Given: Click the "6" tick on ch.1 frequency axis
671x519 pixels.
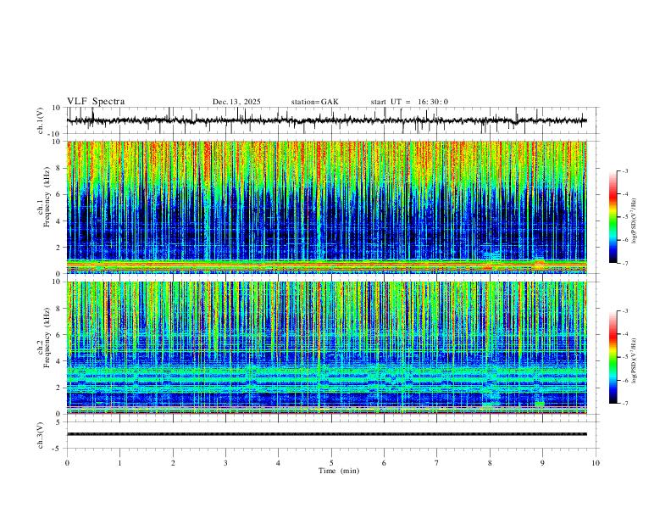Looking at the screenshot, I should (x=60, y=194).
